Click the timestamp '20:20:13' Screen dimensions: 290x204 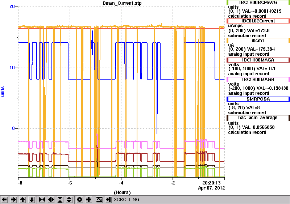pyautogui.click(x=211, y=183)
